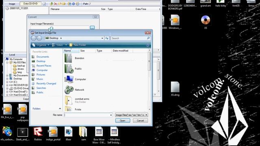The image size is (260, 146).
Task: Expand the My Documents tree node
Action: 7,75
